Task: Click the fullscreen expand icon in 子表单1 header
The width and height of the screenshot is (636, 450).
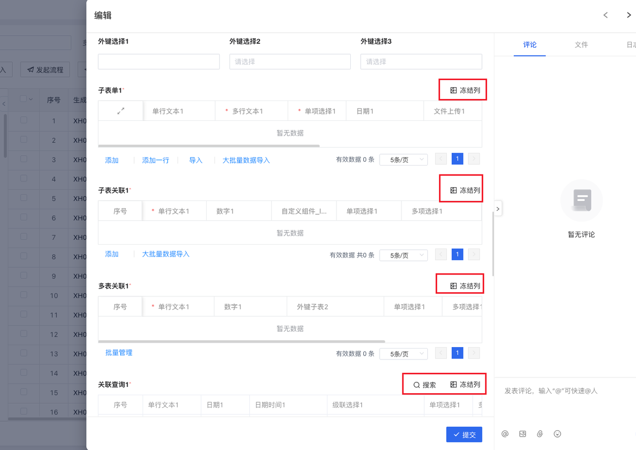Action: (x=121, y=111)
